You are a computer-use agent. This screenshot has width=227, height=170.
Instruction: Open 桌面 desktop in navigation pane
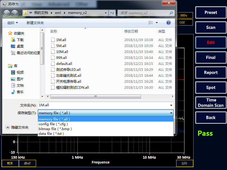click(20, 46)
